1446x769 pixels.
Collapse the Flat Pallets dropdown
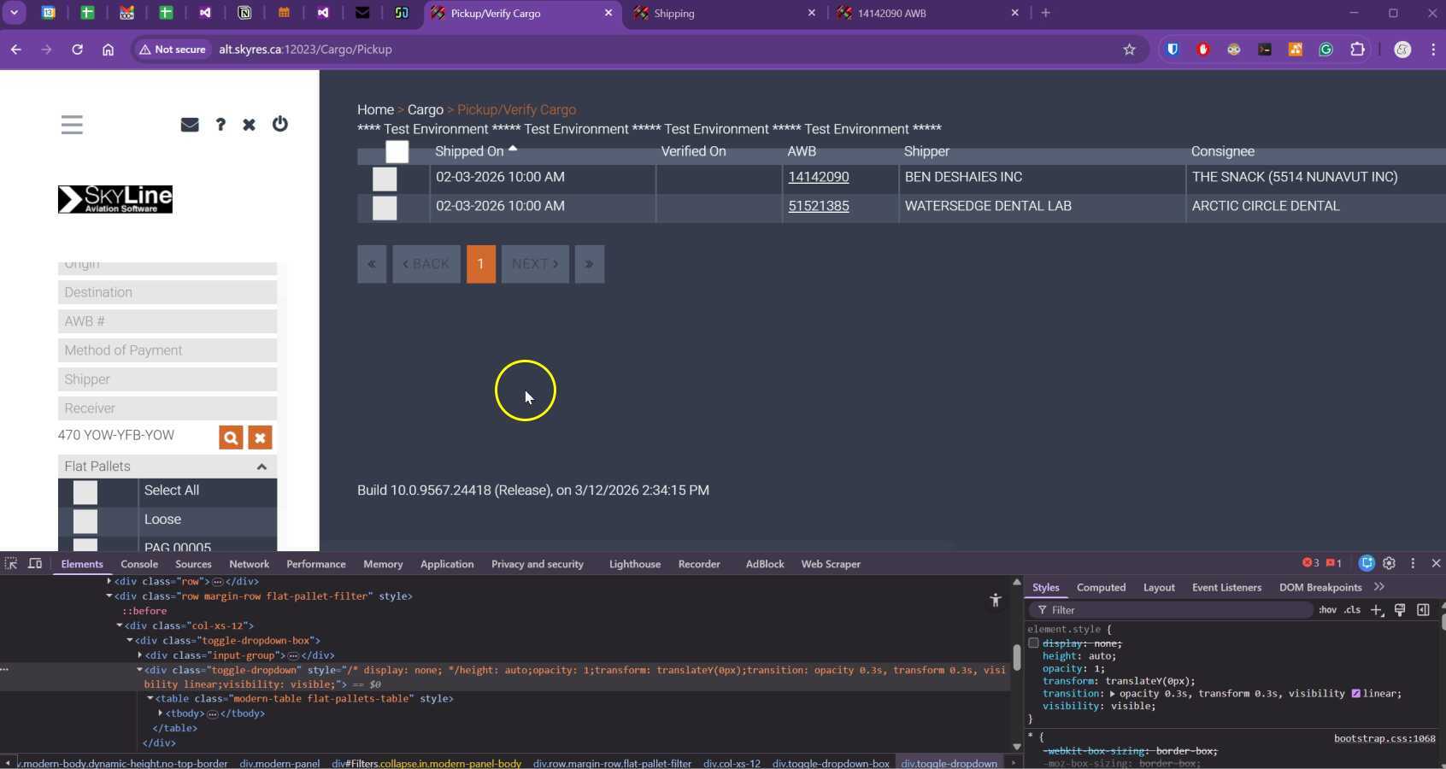pyautogui.click(x=262, y=467)
